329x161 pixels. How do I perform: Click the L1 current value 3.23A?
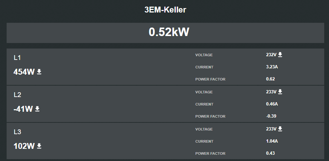(x=272, y=67)
